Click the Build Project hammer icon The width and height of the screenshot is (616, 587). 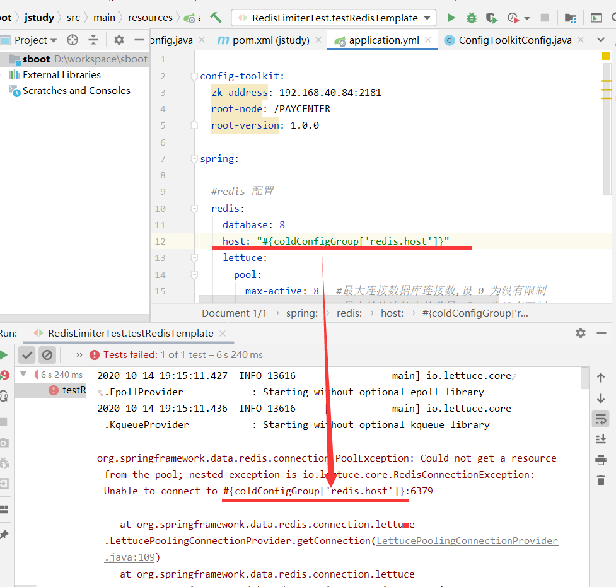tap(216, 18)
